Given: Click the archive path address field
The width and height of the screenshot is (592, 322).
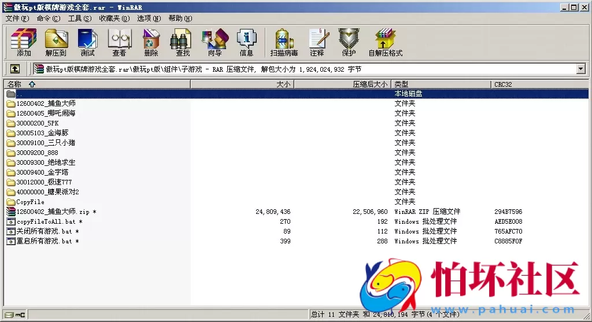Looking at the screenshot, I should coord(304,69).
